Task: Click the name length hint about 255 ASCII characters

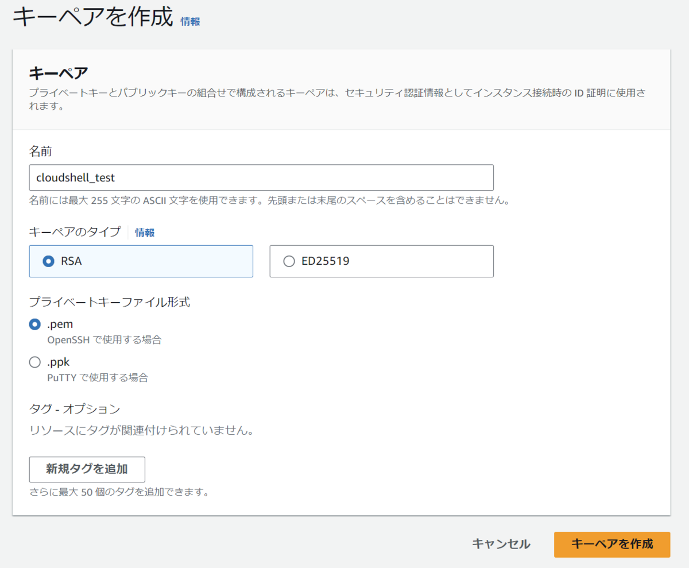Action: [x=269, y=201]
